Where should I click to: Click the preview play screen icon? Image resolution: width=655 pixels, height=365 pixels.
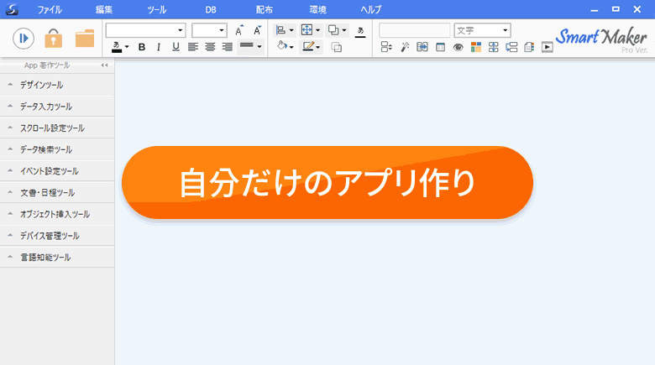click(x=548, y=47)
